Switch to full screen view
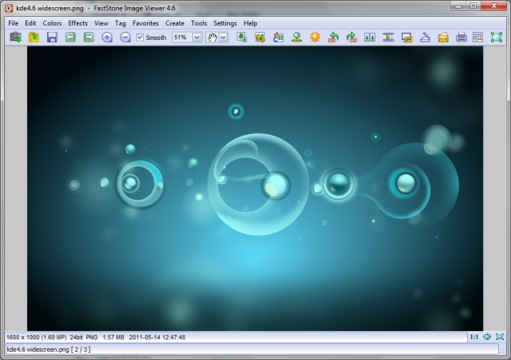 pyautogui.click(x=497, y=38)
